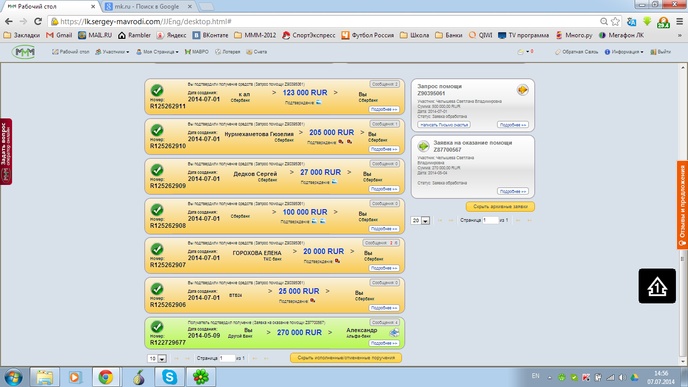688x387 pixels.
Task: Click the orange arrow icon on request Z90395061
Action: click(522, 90)
